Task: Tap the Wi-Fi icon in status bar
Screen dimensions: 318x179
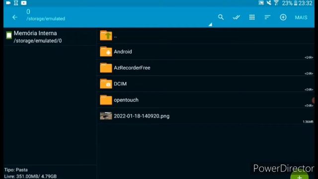Action: (276, 2)
